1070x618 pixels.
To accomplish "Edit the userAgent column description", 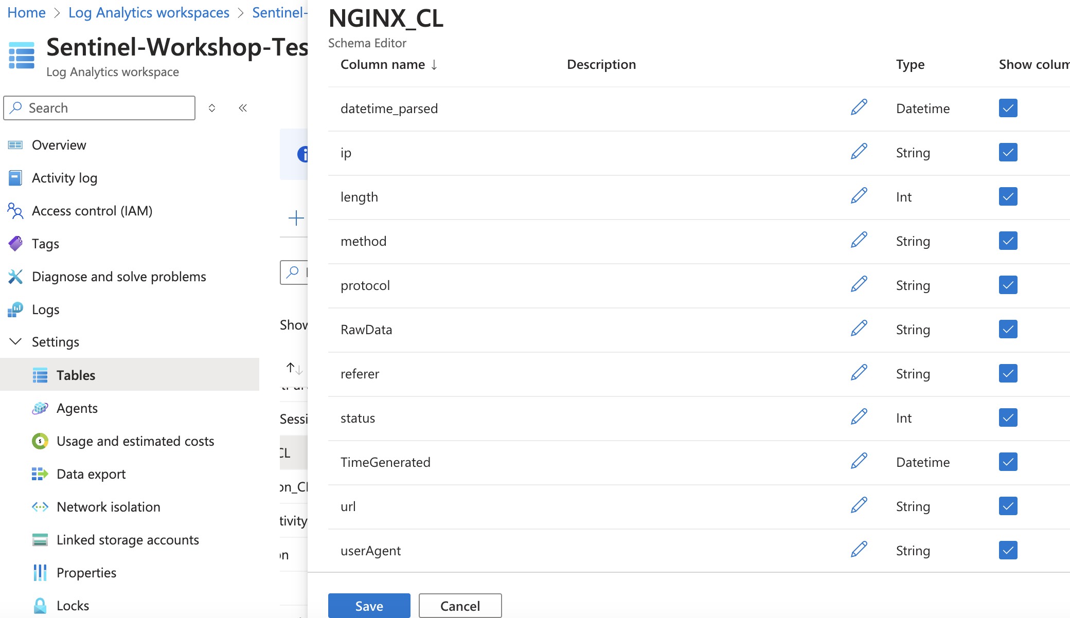I will pyautogui.click(x=859, y=550).
